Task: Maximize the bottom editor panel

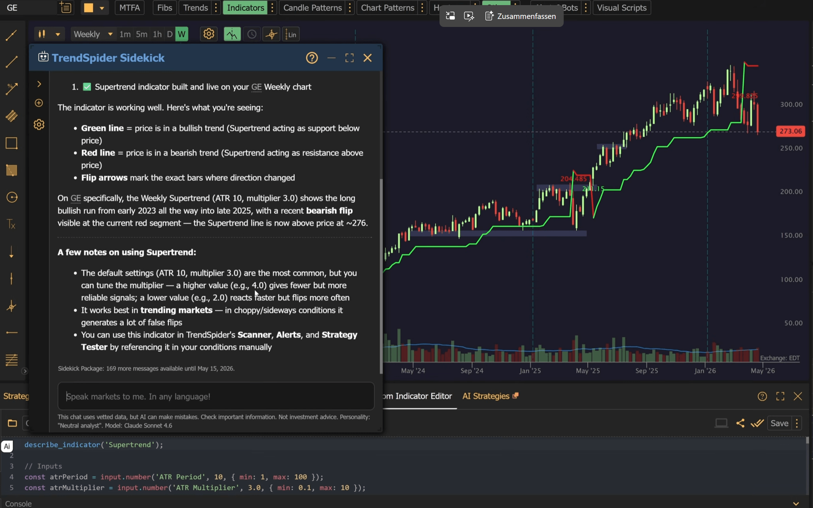Action: click(x=780, y=396)
